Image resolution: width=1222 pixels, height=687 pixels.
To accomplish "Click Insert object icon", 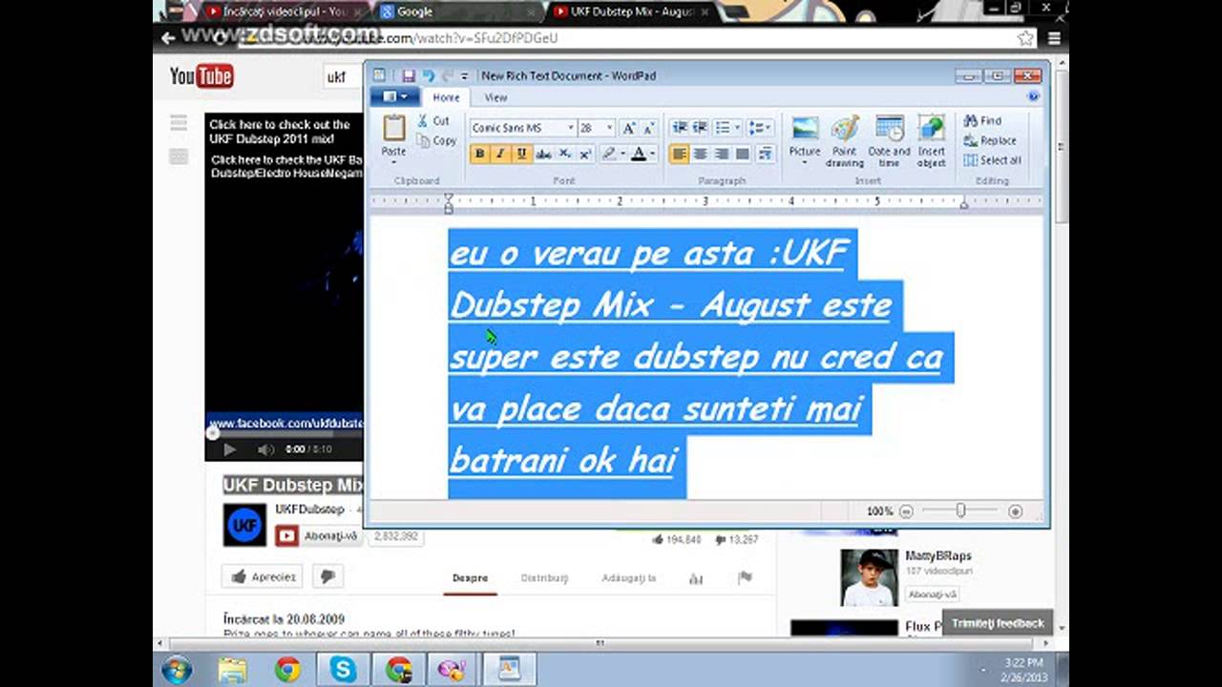I will (x=932, y=139).
